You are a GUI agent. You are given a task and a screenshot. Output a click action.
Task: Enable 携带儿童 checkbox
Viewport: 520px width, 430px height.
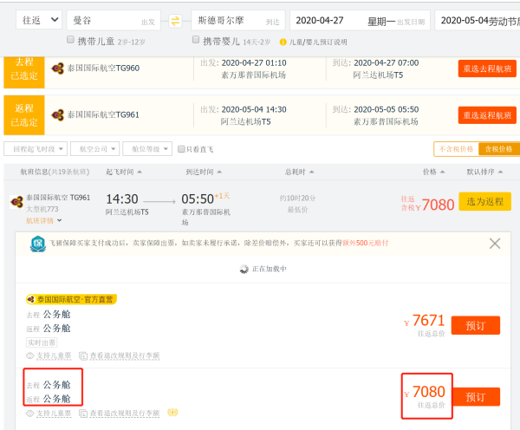(70, 40)
